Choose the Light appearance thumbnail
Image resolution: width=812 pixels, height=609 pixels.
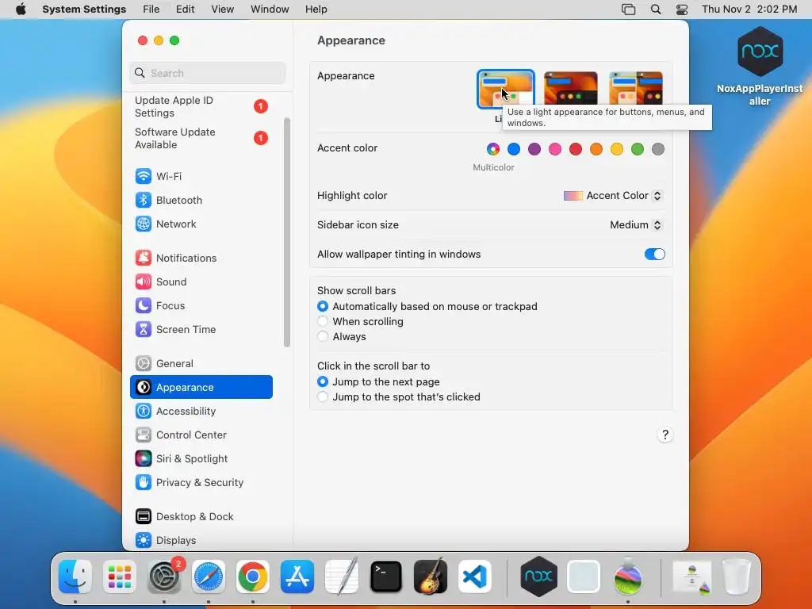[506, 89]
